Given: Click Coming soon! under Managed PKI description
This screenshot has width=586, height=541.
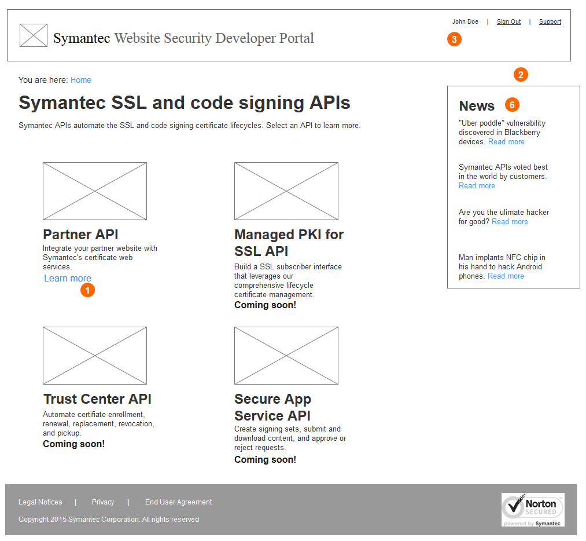Looking at the screenshot, I should (265, 305).
